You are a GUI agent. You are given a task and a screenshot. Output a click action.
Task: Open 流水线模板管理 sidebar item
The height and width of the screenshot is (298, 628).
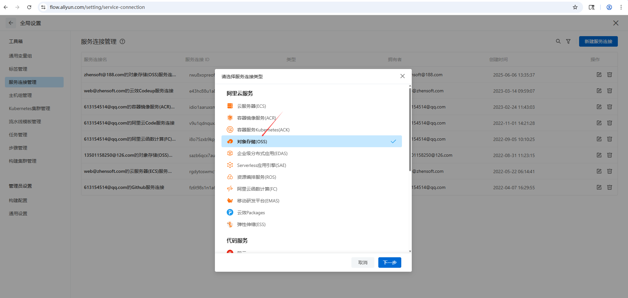[x=25, y=122]
